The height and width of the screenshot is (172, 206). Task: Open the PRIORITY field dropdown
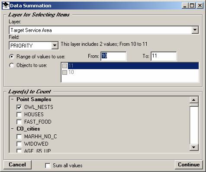pyautogui.click(x=55, y=45)
